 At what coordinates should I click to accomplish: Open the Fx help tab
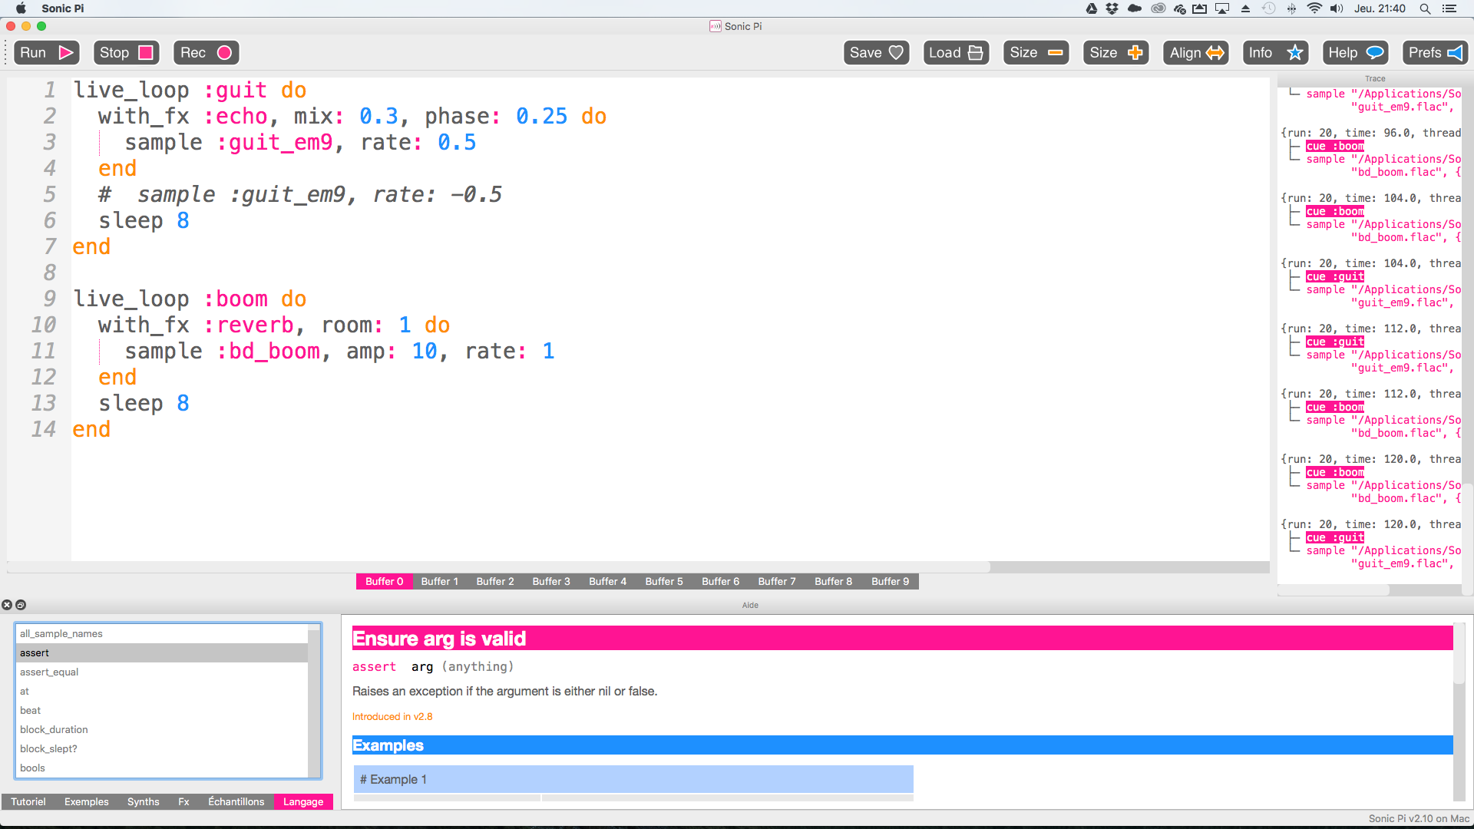tap(184, 801)
